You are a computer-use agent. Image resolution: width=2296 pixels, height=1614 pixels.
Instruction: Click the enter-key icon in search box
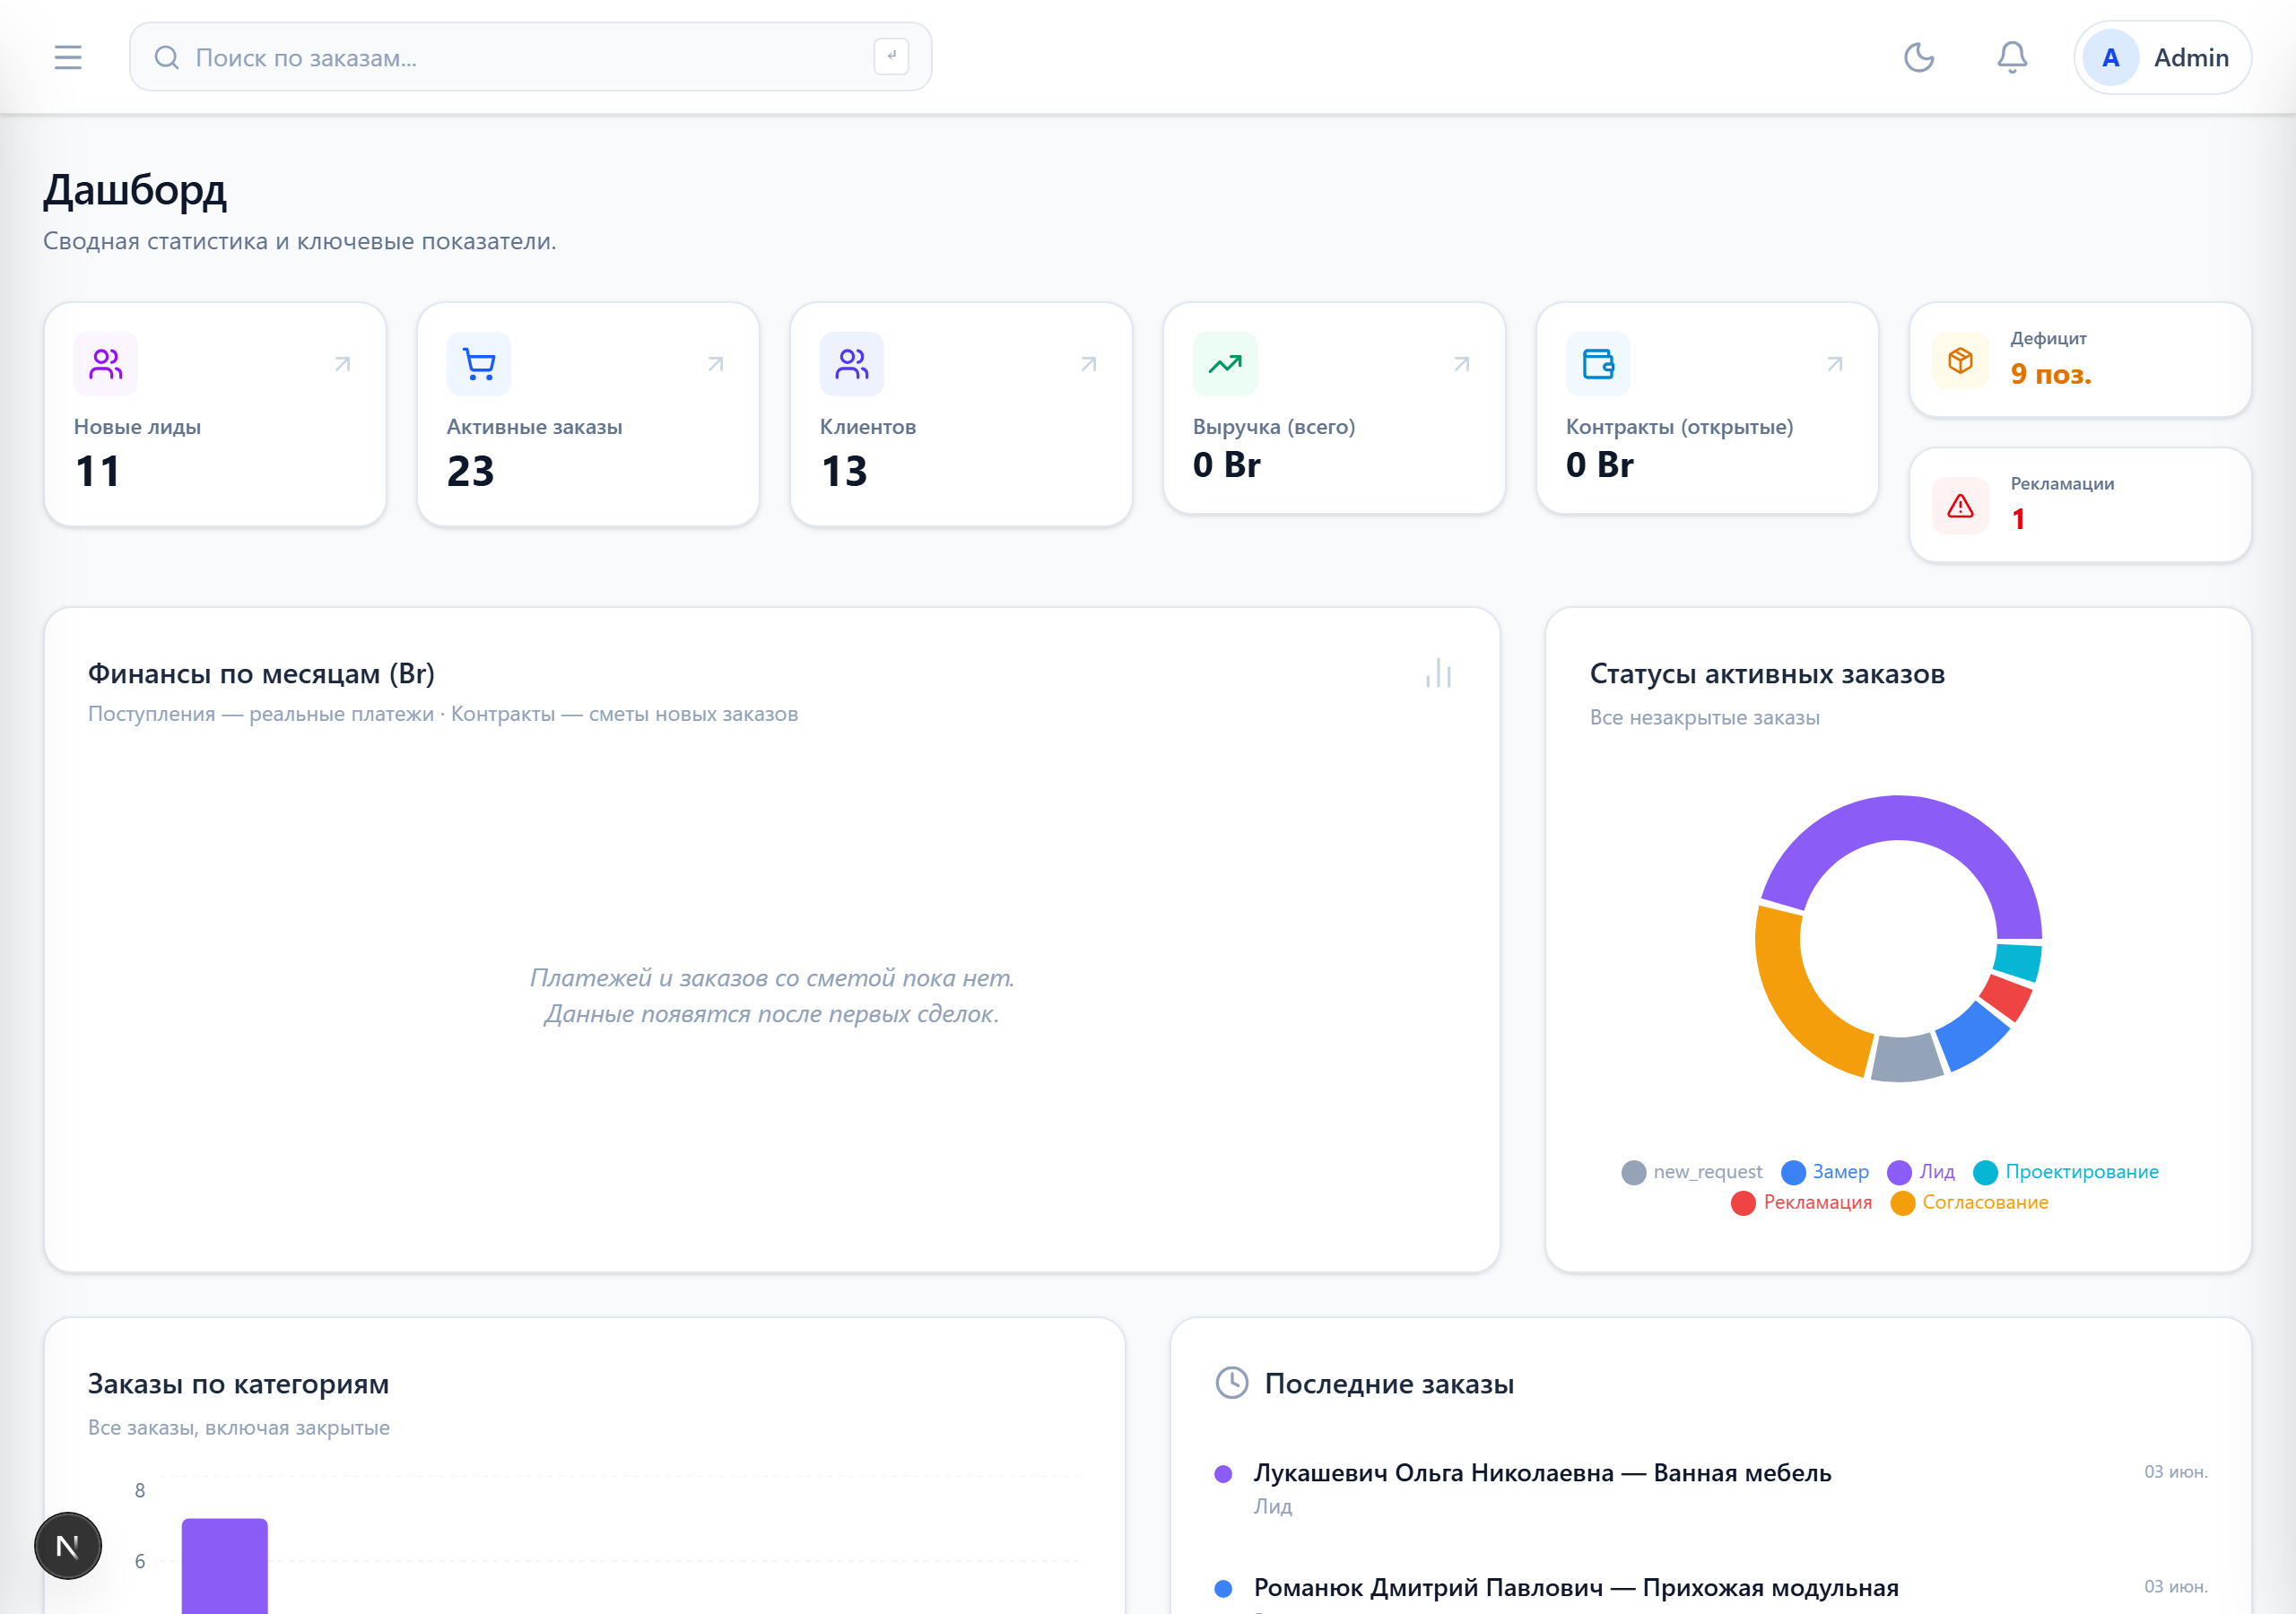[x=891, y=57]
